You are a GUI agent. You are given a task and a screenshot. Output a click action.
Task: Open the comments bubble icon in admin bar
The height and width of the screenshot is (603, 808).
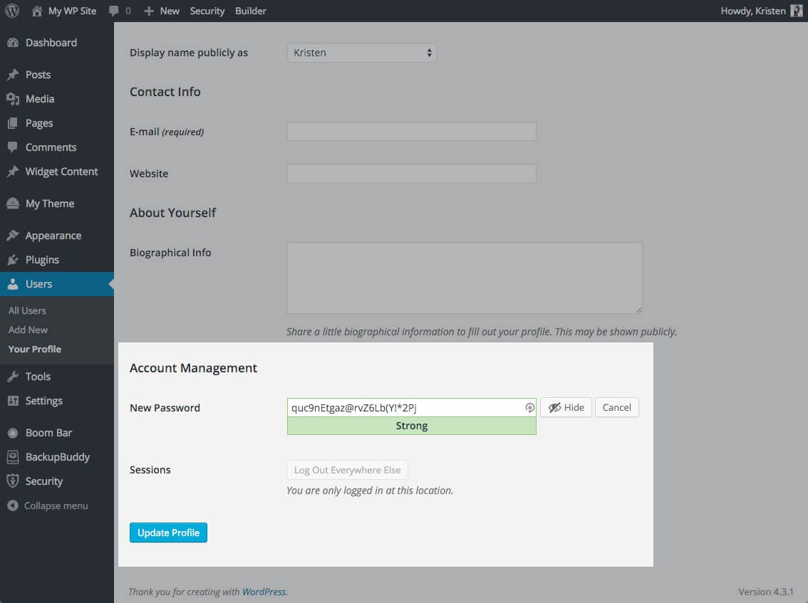114,11
